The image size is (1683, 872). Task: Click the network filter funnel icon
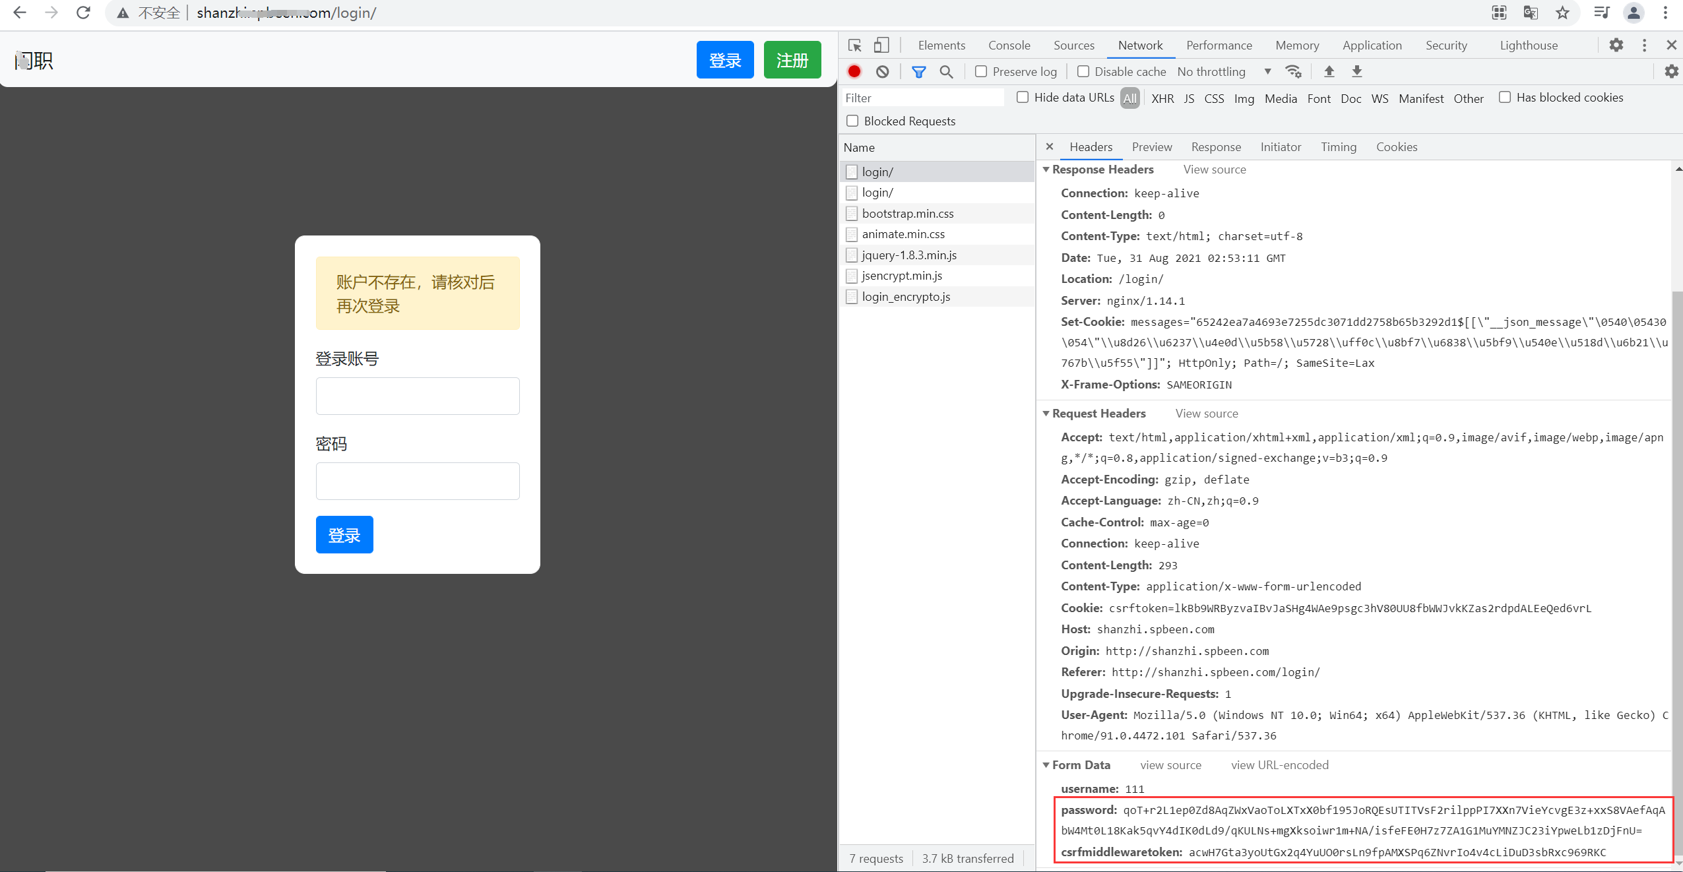[x=918, y=71]
